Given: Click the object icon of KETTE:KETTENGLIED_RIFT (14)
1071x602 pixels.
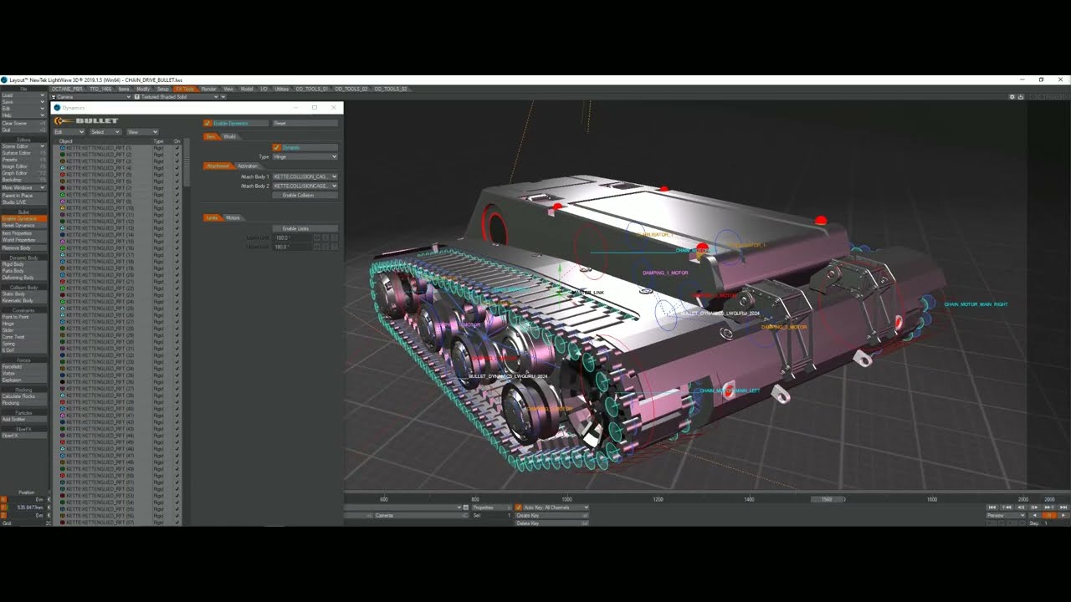Looking at the screenshot, I should [63, 235].
